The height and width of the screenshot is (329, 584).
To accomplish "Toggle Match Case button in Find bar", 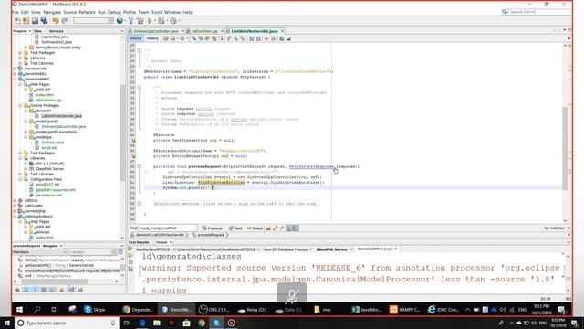I will click(268, 228).
